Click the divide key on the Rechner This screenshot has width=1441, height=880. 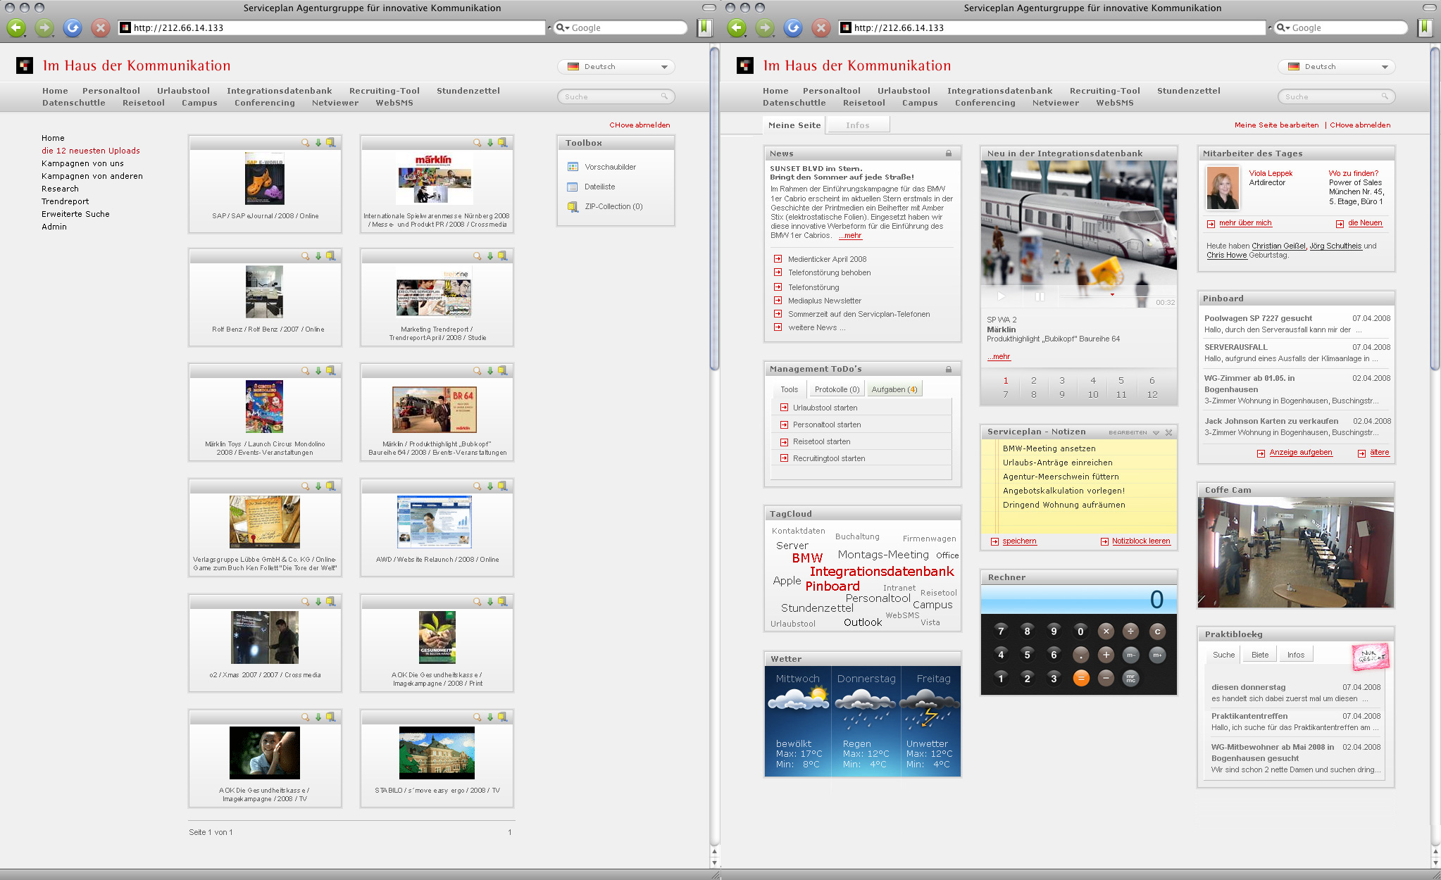click(x=1130, y=631)
